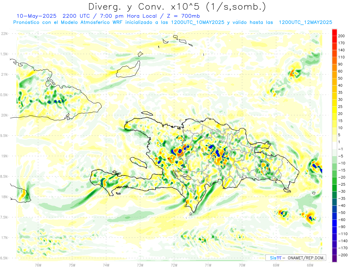Click the '75W' longitude label

coord(72,265)
